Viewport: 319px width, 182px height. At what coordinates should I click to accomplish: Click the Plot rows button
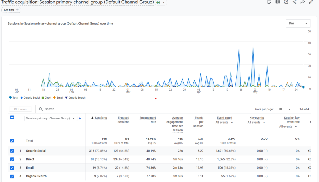[x=21, y=109]
